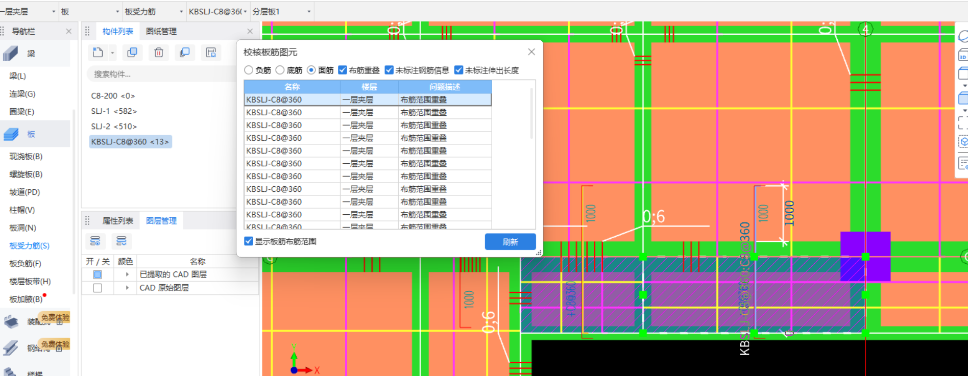Select component SLJ-2 <510> in the list
968x376 pixels.
114,126
